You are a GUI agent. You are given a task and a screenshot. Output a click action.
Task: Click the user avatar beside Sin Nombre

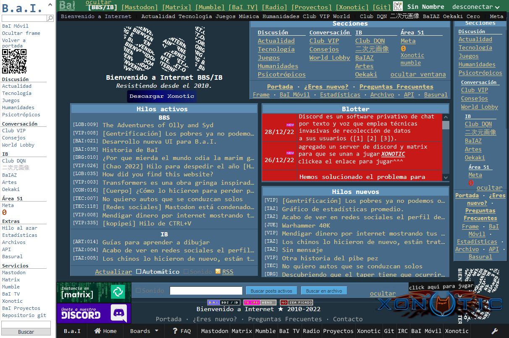pos(398,6)
